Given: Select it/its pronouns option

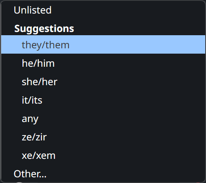Looking at the screenshot, I should (x=103, y=100).
